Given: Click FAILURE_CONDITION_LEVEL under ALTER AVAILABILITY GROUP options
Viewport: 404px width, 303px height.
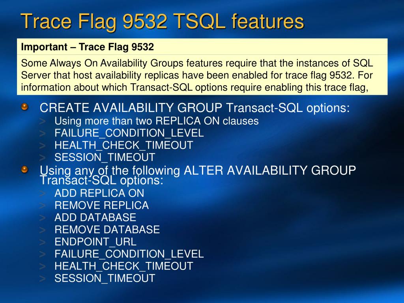Looking at the screenshot, I should point(129,254).
